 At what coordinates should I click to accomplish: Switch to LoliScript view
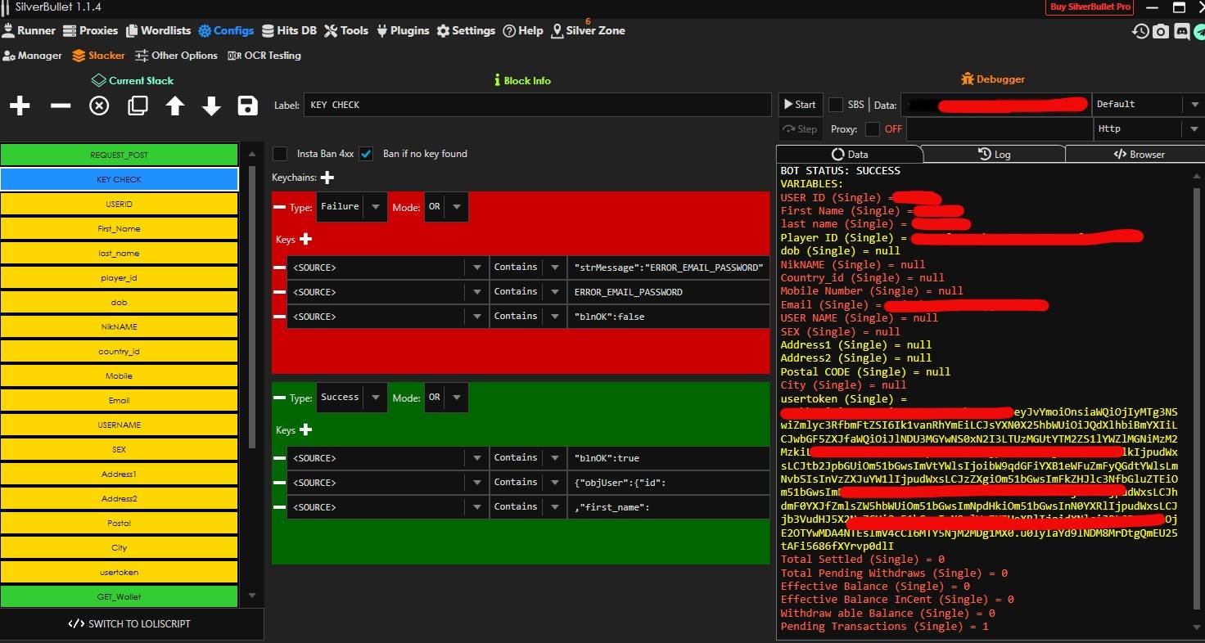(x=131, y=623)
